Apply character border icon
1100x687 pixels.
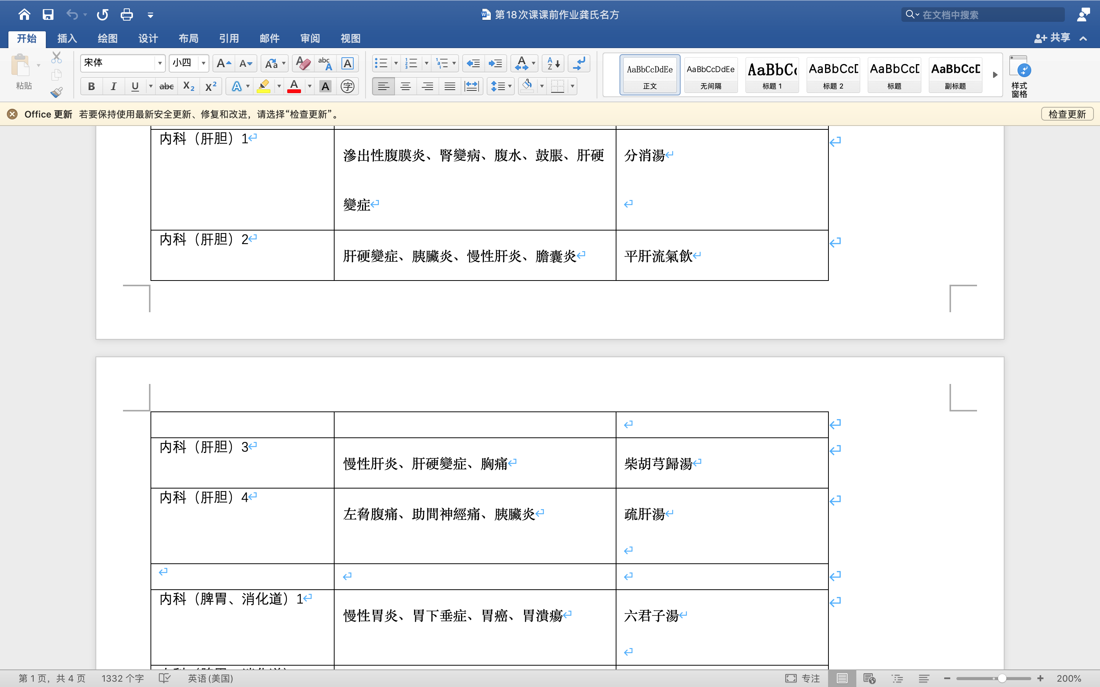point(347,64)
